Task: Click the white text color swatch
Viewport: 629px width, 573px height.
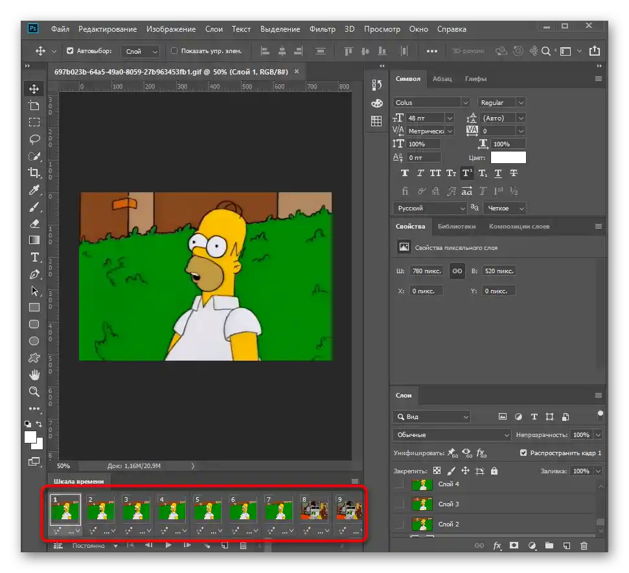Action: [508, 157]
